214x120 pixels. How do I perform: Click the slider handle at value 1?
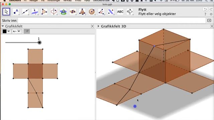(39, 43)
